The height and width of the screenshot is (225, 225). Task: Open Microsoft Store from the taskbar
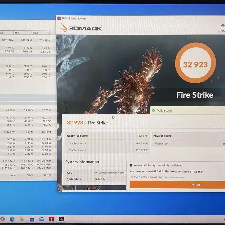32,219
